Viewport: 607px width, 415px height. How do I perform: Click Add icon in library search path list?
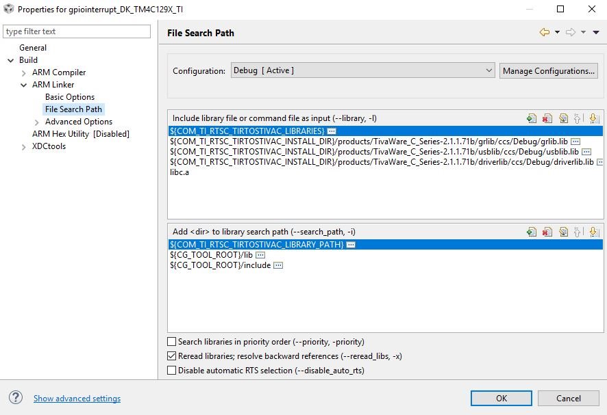(532, 232)
